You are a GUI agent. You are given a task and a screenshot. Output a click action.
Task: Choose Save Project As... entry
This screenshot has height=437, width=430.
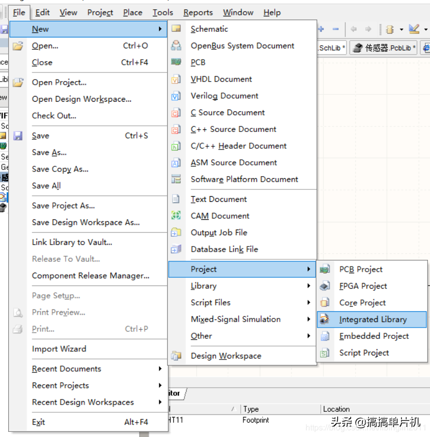coord(64,206)
